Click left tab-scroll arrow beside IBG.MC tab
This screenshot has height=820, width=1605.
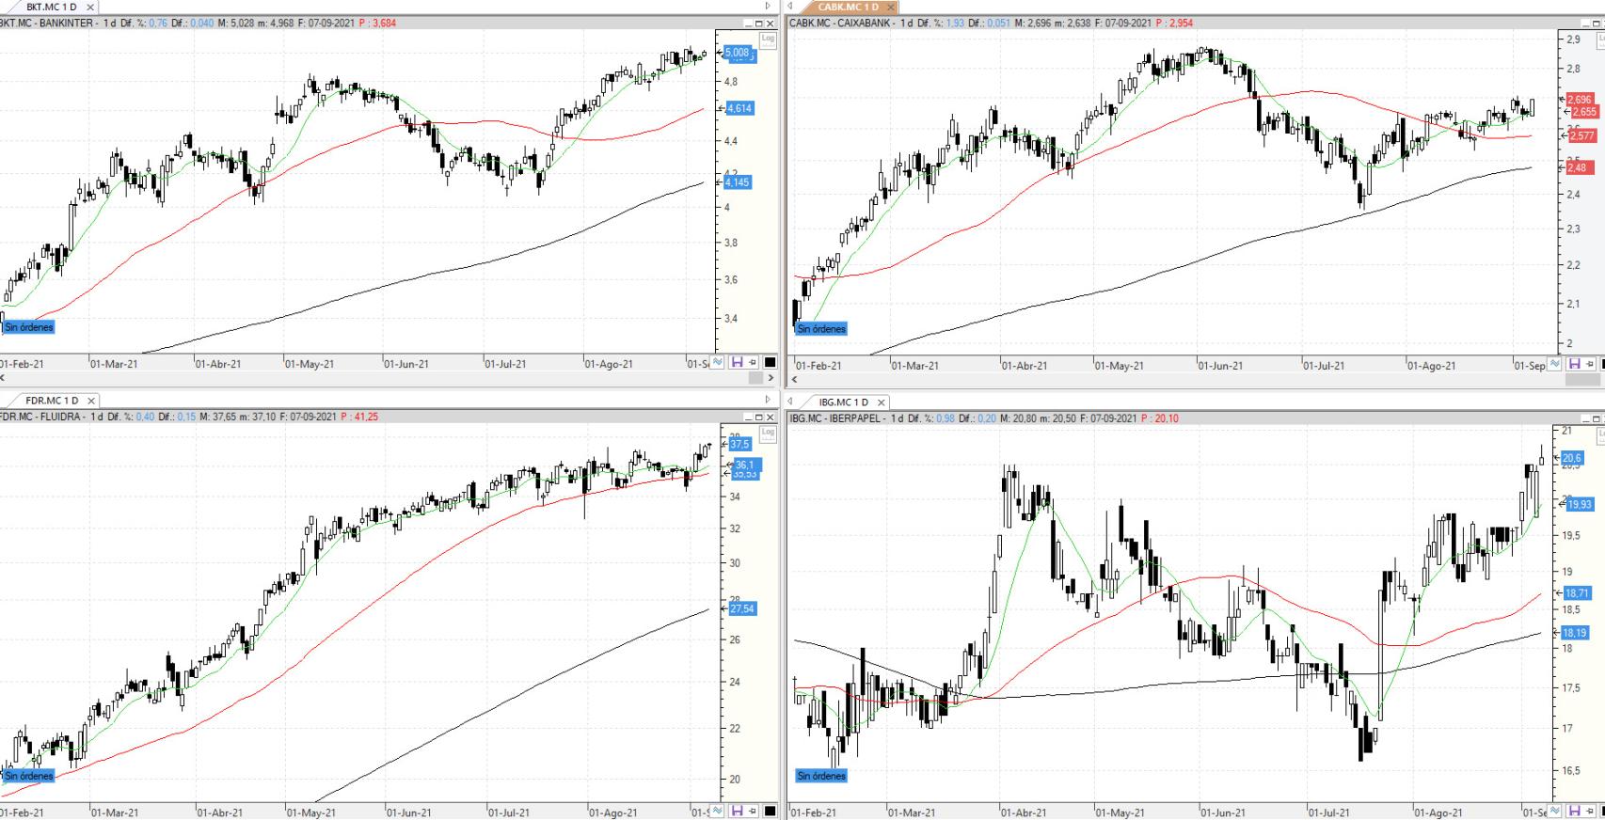[x=791, y=402]
